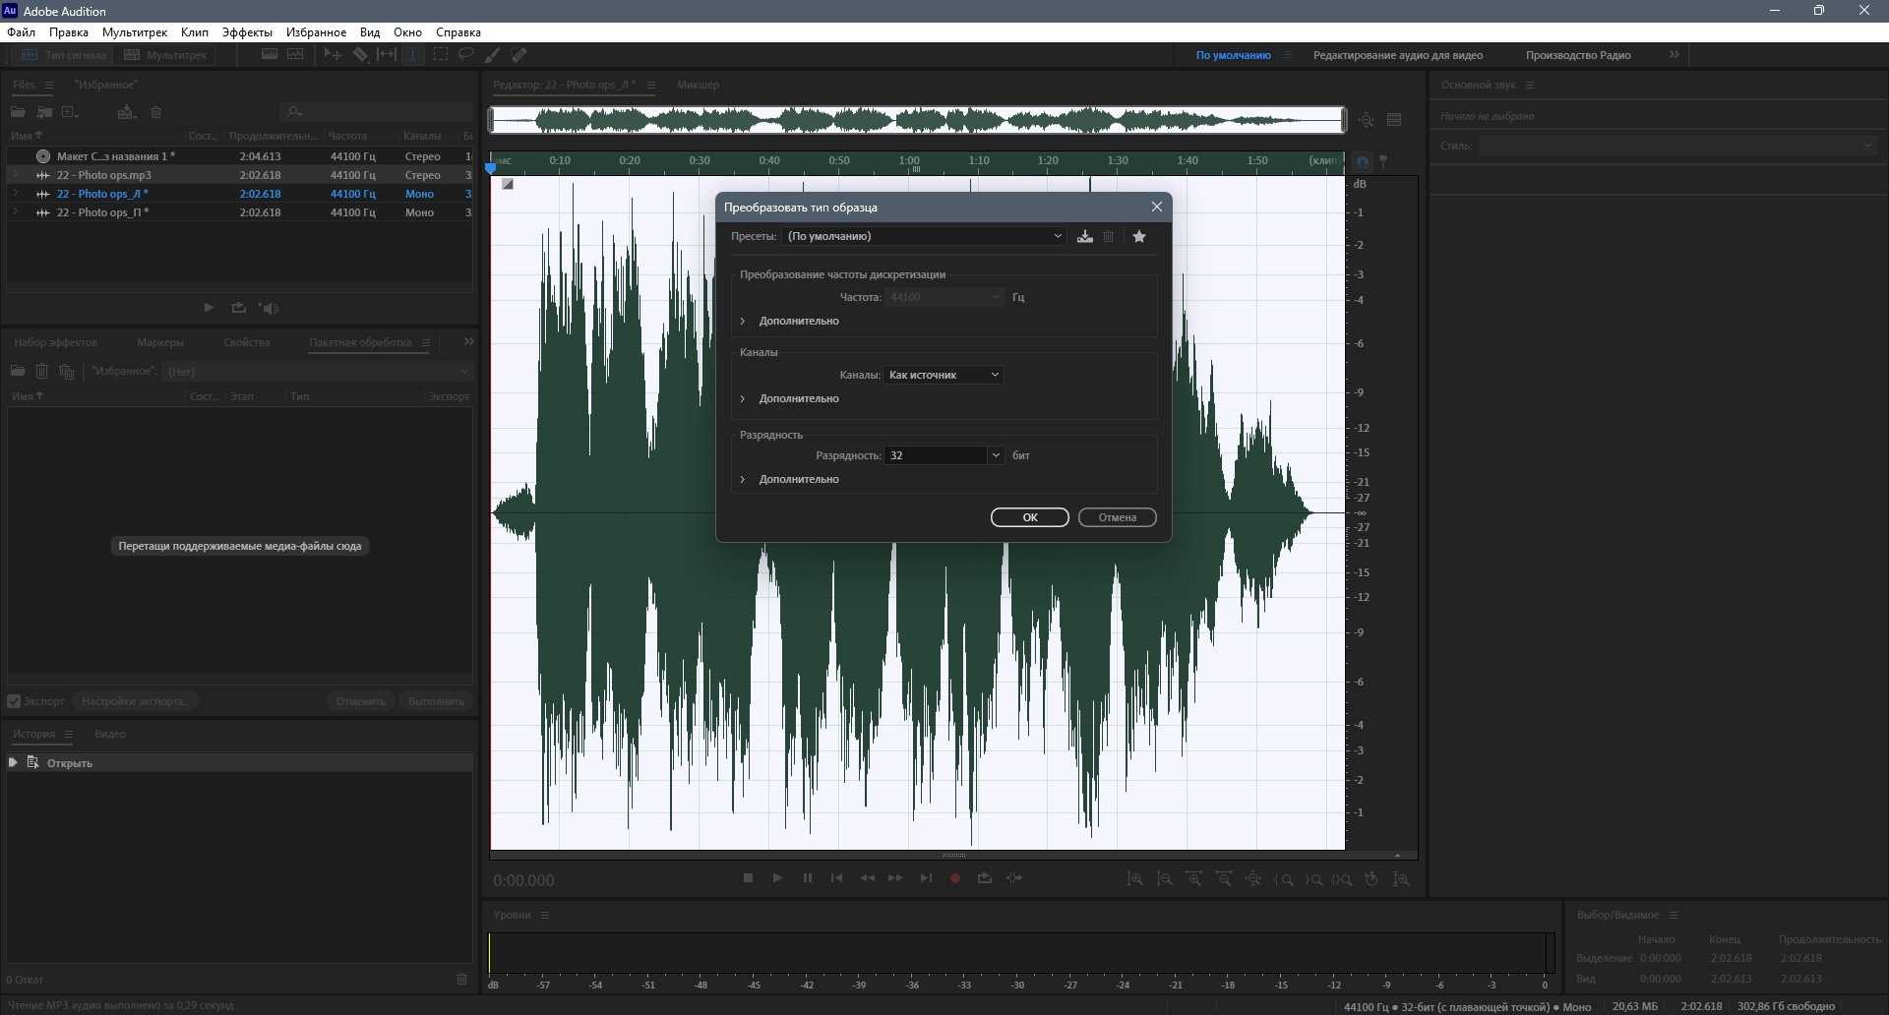Select the Marquee Selection tool
The image size is (1889, 1015).
point(441,55)
